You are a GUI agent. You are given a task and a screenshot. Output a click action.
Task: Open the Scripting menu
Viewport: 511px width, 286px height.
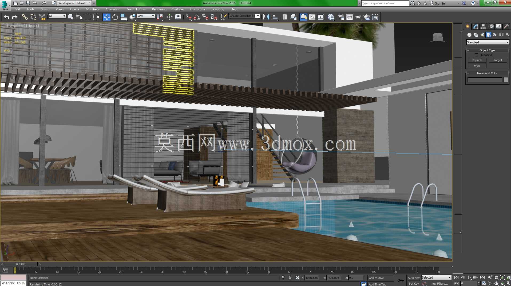click(218, 9)
